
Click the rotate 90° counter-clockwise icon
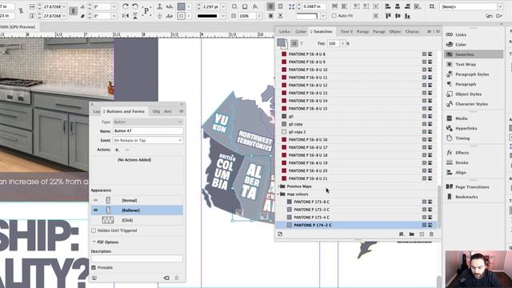coord(135,6)
